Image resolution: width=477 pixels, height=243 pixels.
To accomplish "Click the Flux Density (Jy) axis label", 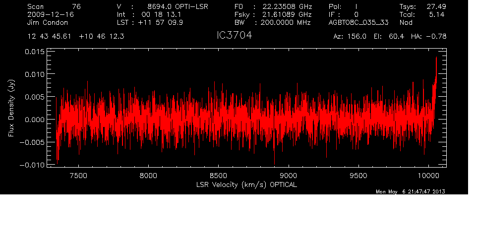I will tap(11, 108).
